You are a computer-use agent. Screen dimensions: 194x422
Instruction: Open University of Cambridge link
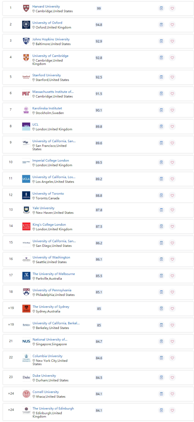50,56
